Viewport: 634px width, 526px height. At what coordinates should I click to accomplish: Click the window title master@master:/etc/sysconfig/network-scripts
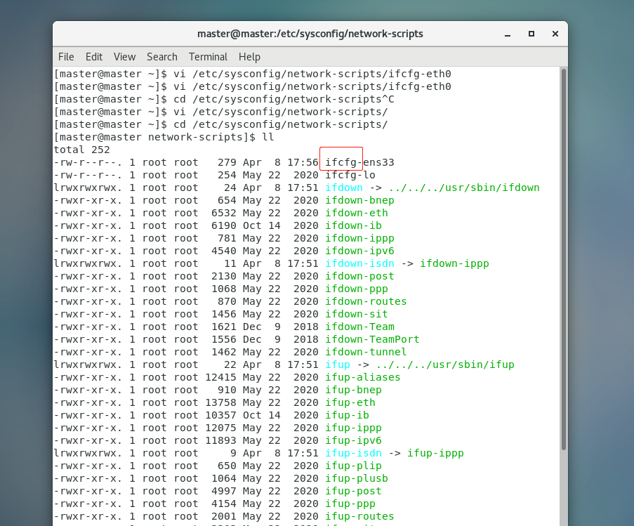pos(310,34)
